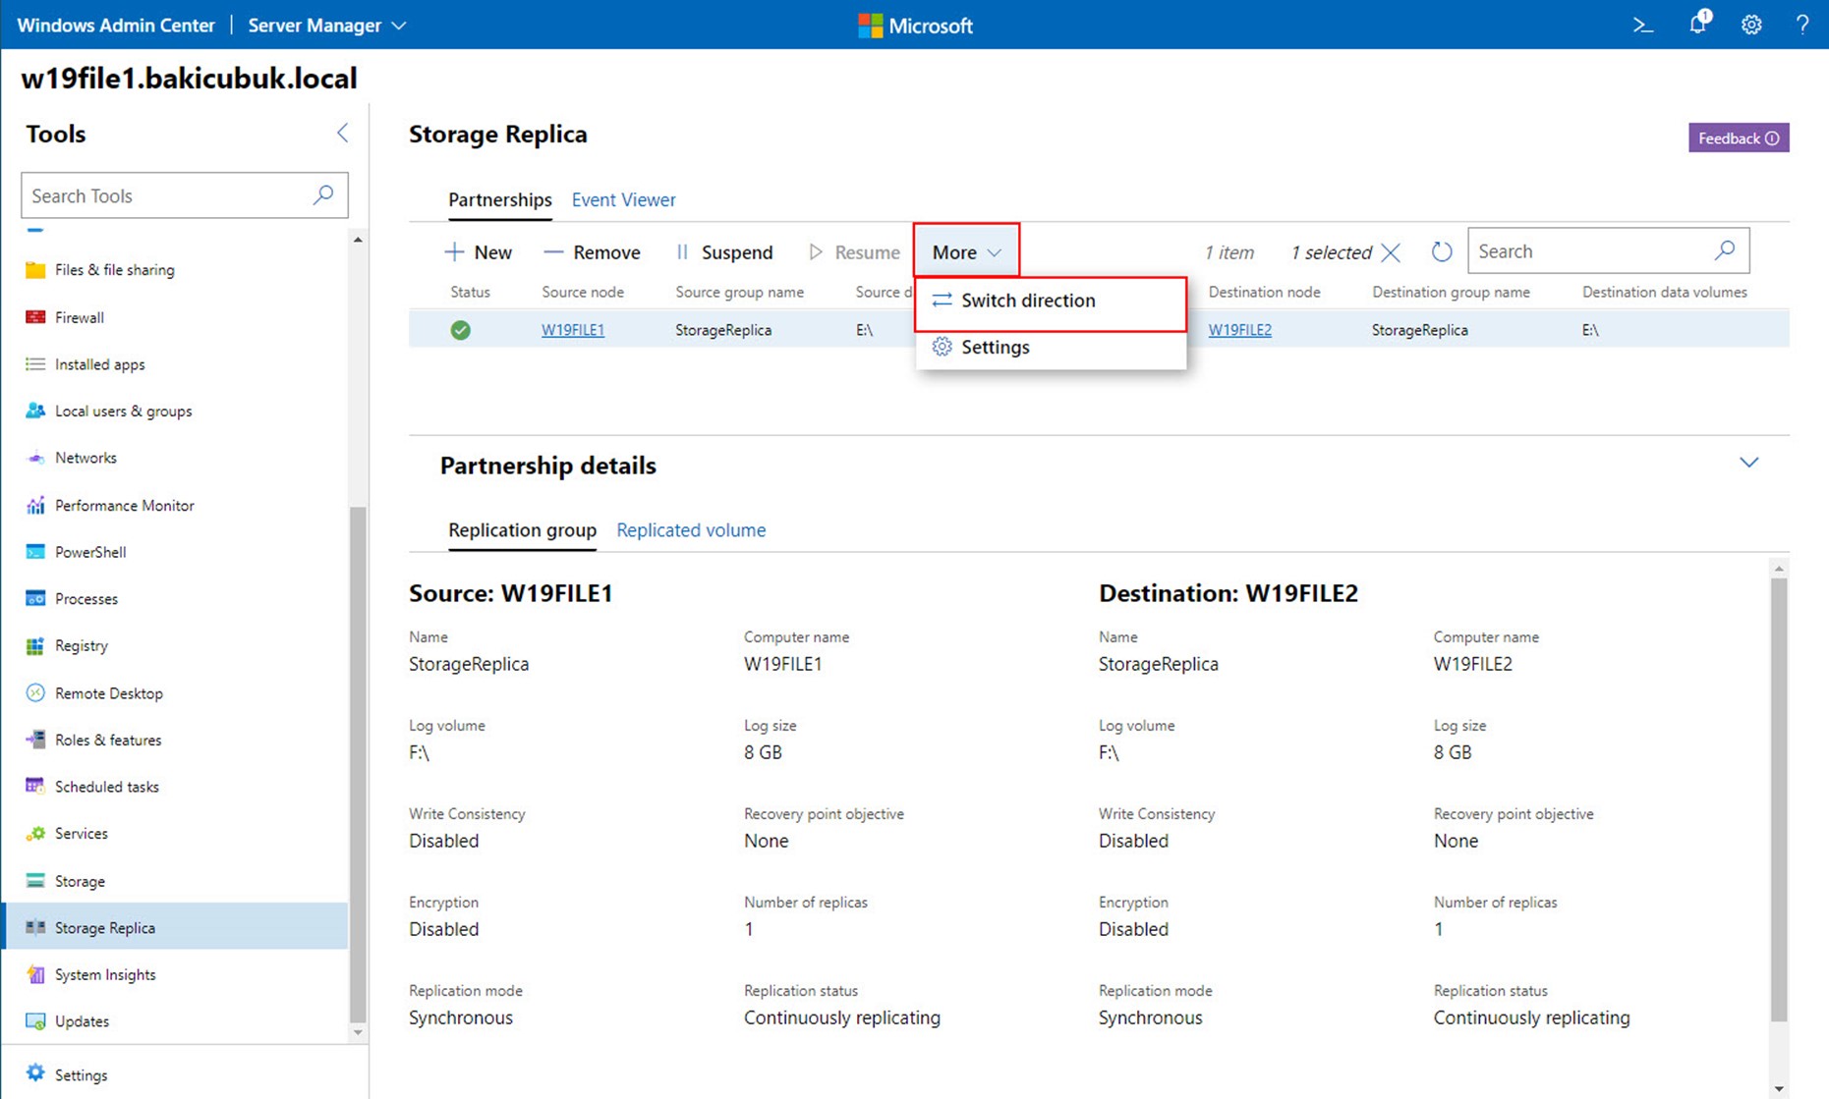Sort by Source group name column header
The image size is (1829, 1099).
click(739, 292)
